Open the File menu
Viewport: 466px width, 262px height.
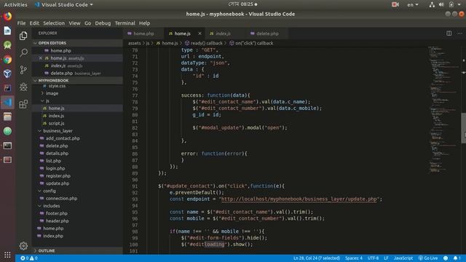[x=21, y=23]
